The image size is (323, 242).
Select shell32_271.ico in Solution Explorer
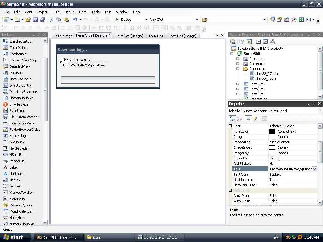[267, 74]
